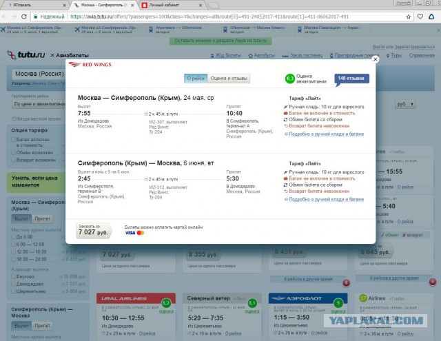This screenshot has width=441, height=341.
Task: Open the ЯПлакалъ browser tab
Action: pyautogui.click(x=34, y=5)
